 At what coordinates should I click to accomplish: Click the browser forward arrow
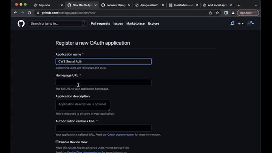23,13
